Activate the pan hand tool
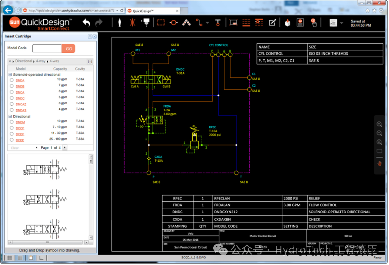Viewport: 389px width, 265px height. 379,163
